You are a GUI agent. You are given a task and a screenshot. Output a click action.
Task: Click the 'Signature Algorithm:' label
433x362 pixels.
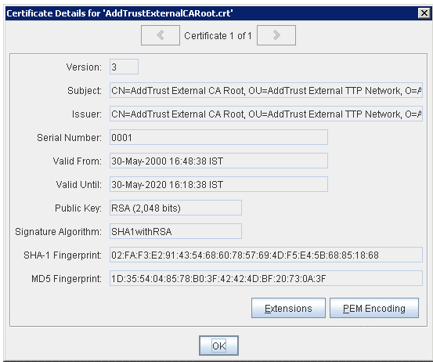pyautogui.click(x=58, y=232)
